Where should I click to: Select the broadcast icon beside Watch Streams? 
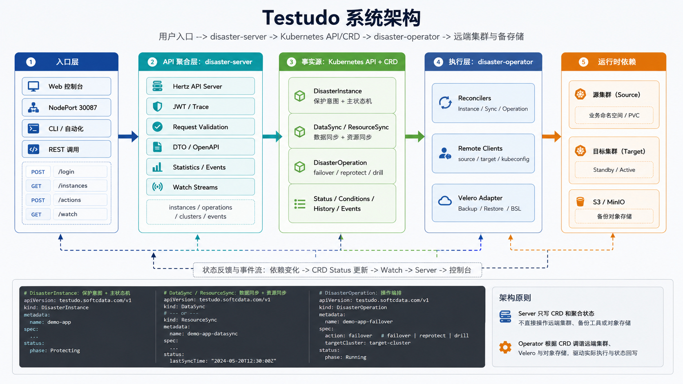157,187
